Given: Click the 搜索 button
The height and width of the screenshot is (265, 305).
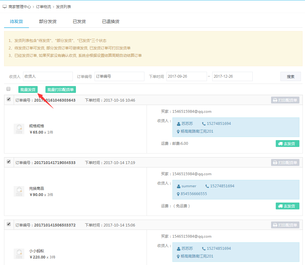Looking at the screenshot, I should click(x=290, y=76).
